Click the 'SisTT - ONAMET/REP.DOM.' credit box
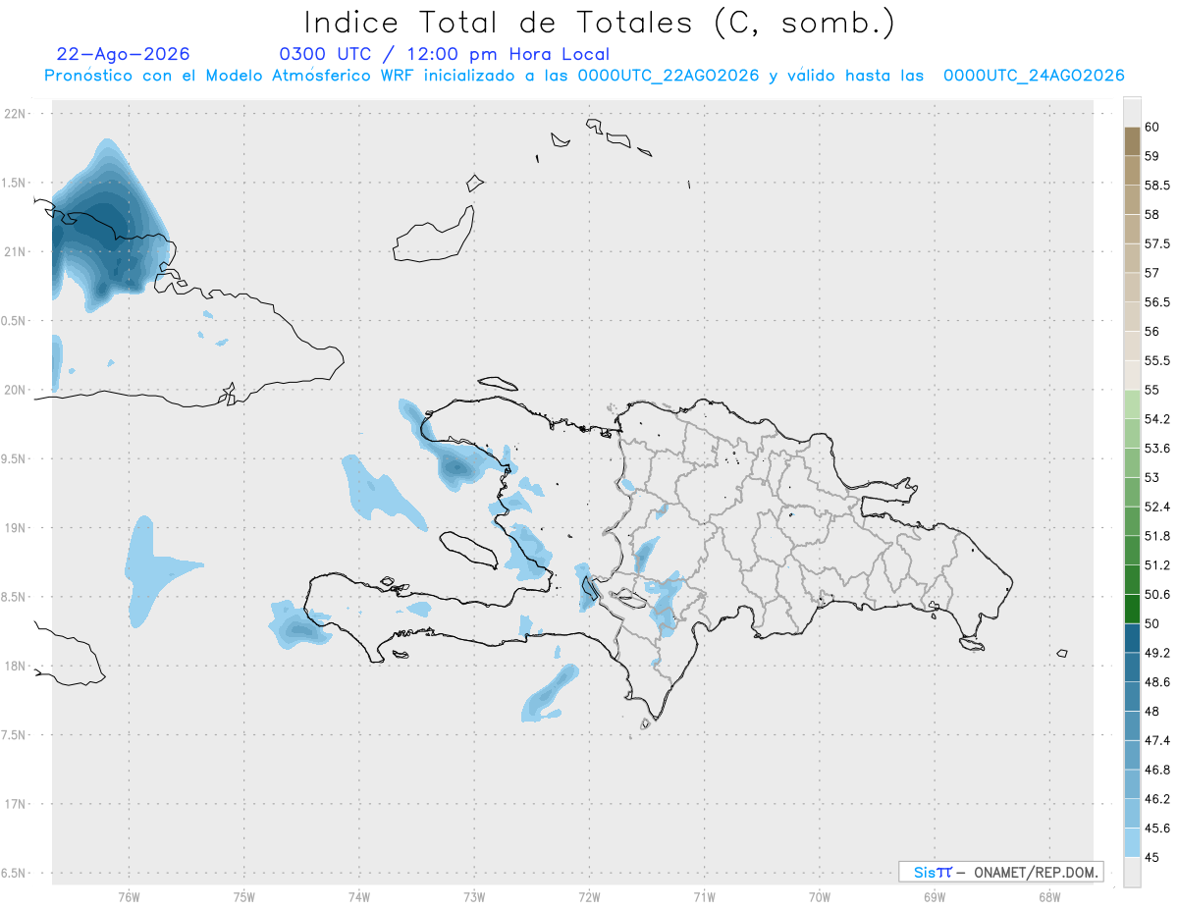 pyautogui.click(x=1000, y=872)
